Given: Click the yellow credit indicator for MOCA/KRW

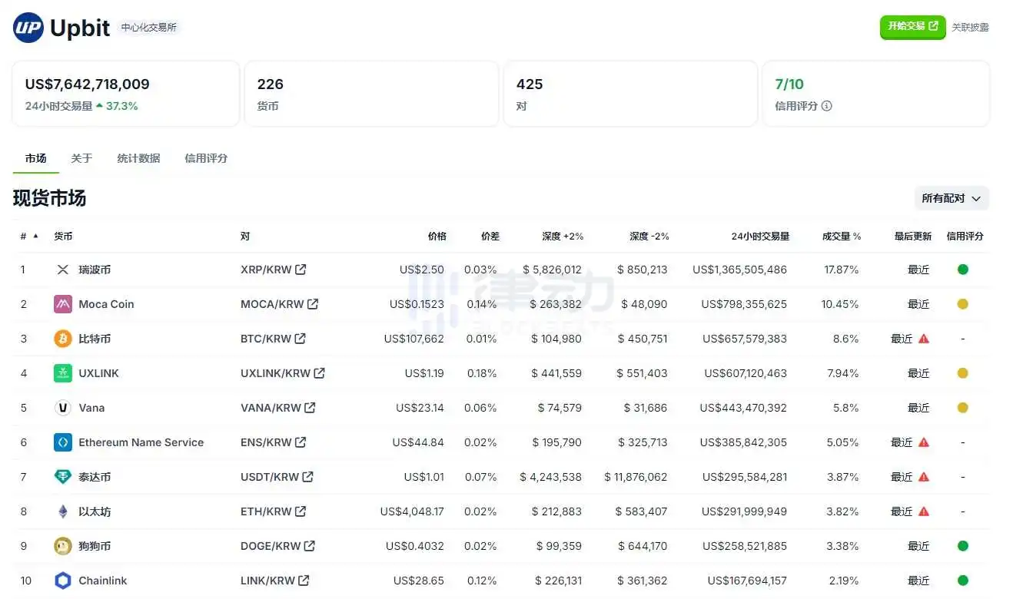Looking at the screenshot, I should coord(963,304).
